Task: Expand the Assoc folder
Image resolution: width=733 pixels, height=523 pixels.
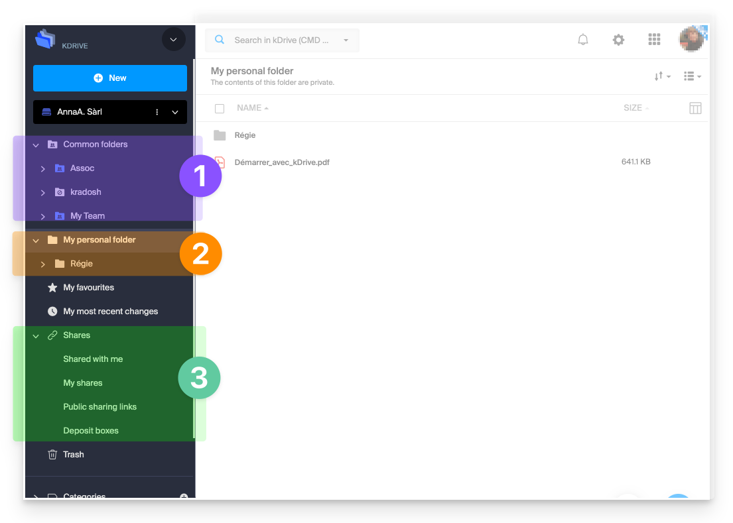Action: 42,168
